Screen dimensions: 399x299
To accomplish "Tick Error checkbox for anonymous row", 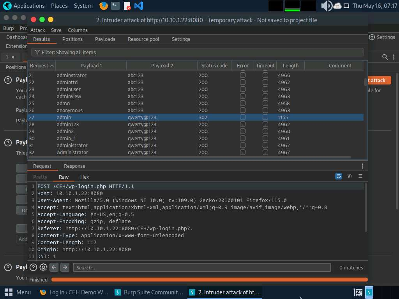I will click(243, 110).
